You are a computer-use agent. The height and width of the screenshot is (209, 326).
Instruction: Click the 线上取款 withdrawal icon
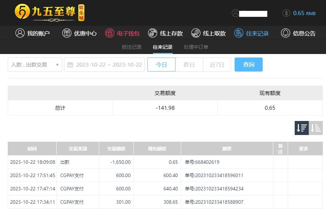tap(196, 33)
